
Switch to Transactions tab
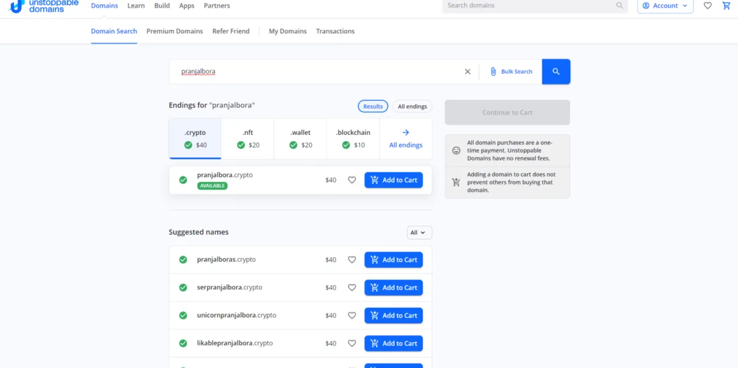tap(335, 31)
